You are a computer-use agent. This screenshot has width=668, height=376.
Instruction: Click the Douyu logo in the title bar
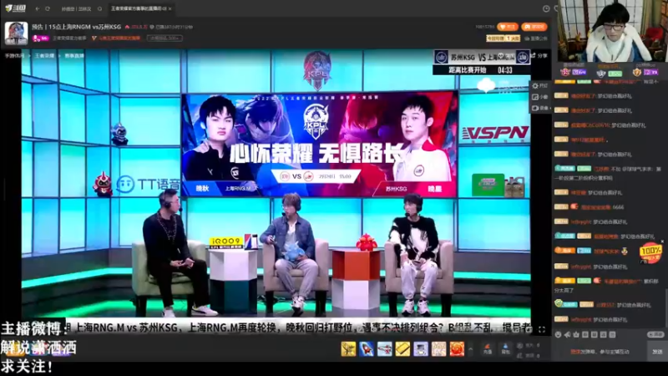(16, 8)
